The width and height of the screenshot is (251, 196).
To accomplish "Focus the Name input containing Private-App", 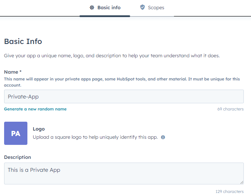I will click(x=124, y=96).
